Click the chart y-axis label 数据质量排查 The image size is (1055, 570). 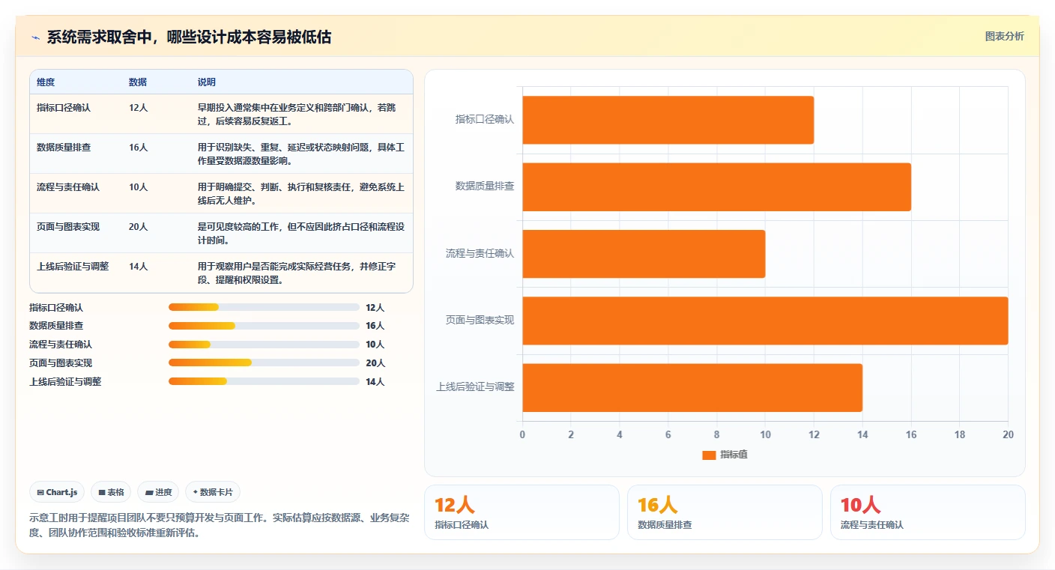(485, 187)
